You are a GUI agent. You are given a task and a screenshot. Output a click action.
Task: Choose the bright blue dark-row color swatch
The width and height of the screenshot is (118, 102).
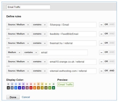[x=16, y=88]
